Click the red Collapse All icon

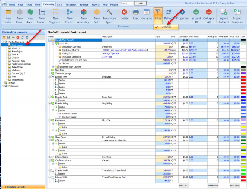tap(209, 12)
